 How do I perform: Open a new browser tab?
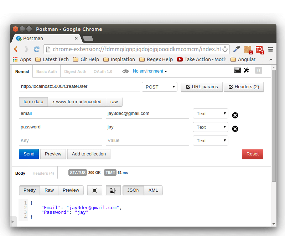[88, 38]
